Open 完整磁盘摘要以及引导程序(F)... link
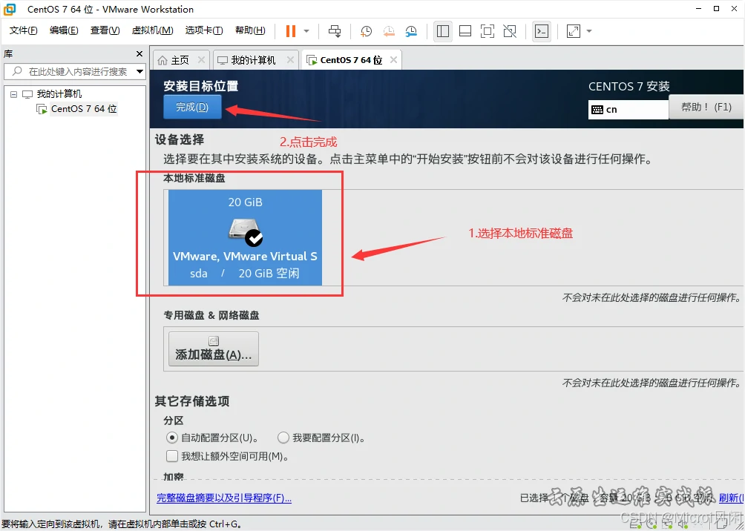This screenshot has height=531, width=745. point(224,498)
